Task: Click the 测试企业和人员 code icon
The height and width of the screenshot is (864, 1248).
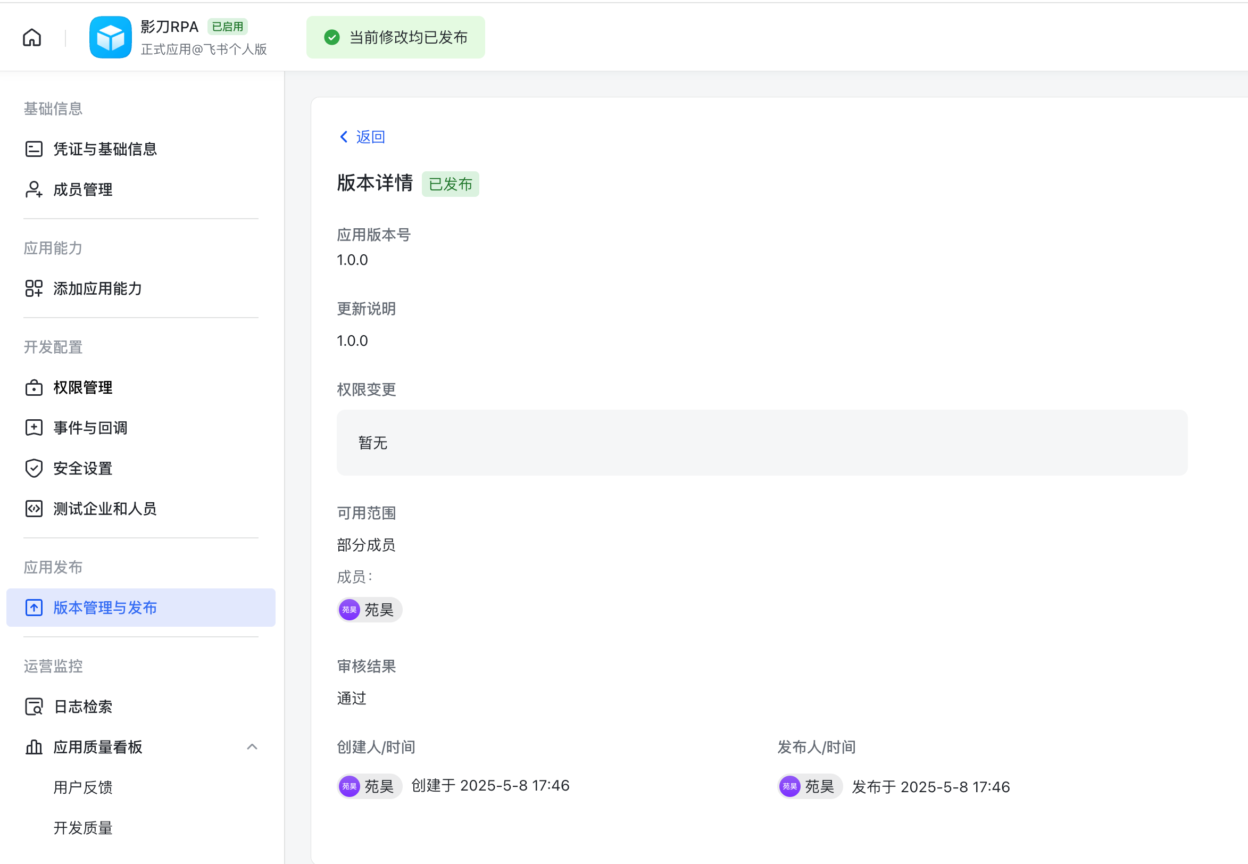Action: click(x=34, y=509)
